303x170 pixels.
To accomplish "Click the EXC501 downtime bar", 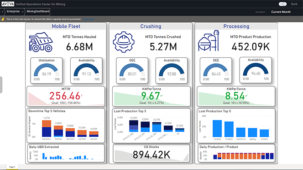I will 94,134.
